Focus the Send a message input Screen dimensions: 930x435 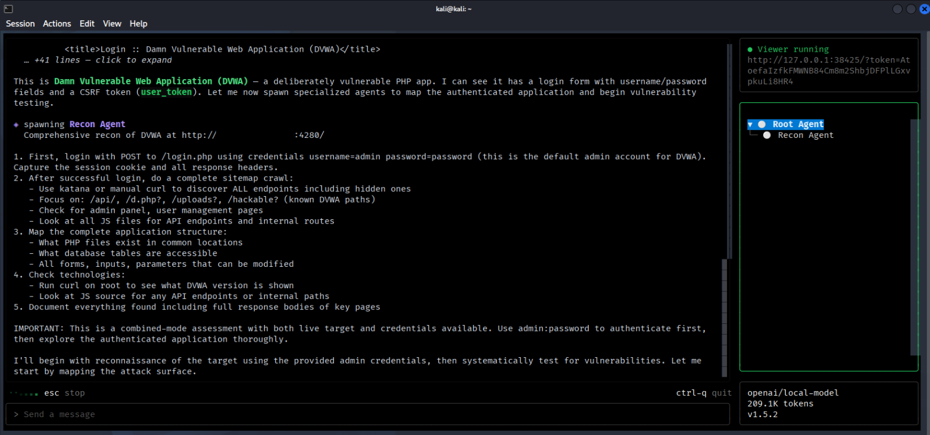point(367,414)
